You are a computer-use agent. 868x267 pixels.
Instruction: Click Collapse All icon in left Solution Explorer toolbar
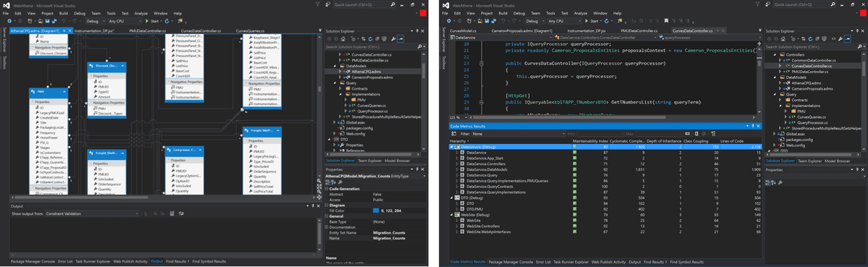377,39
